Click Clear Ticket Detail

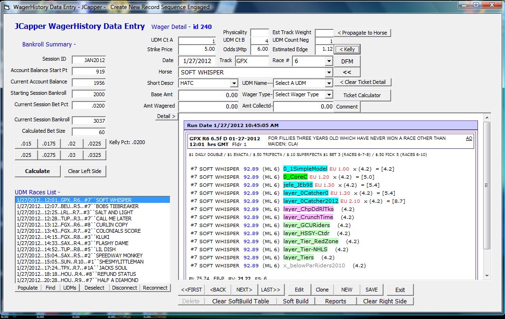(x=363, y=82)
